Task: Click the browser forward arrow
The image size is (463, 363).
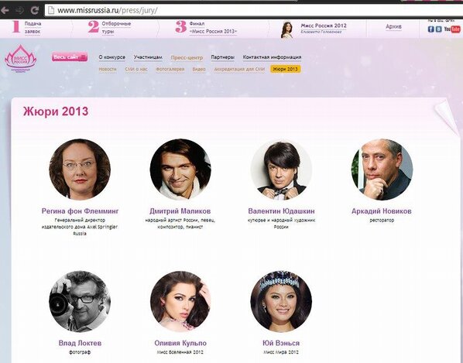Action: [x=20, y=11]
